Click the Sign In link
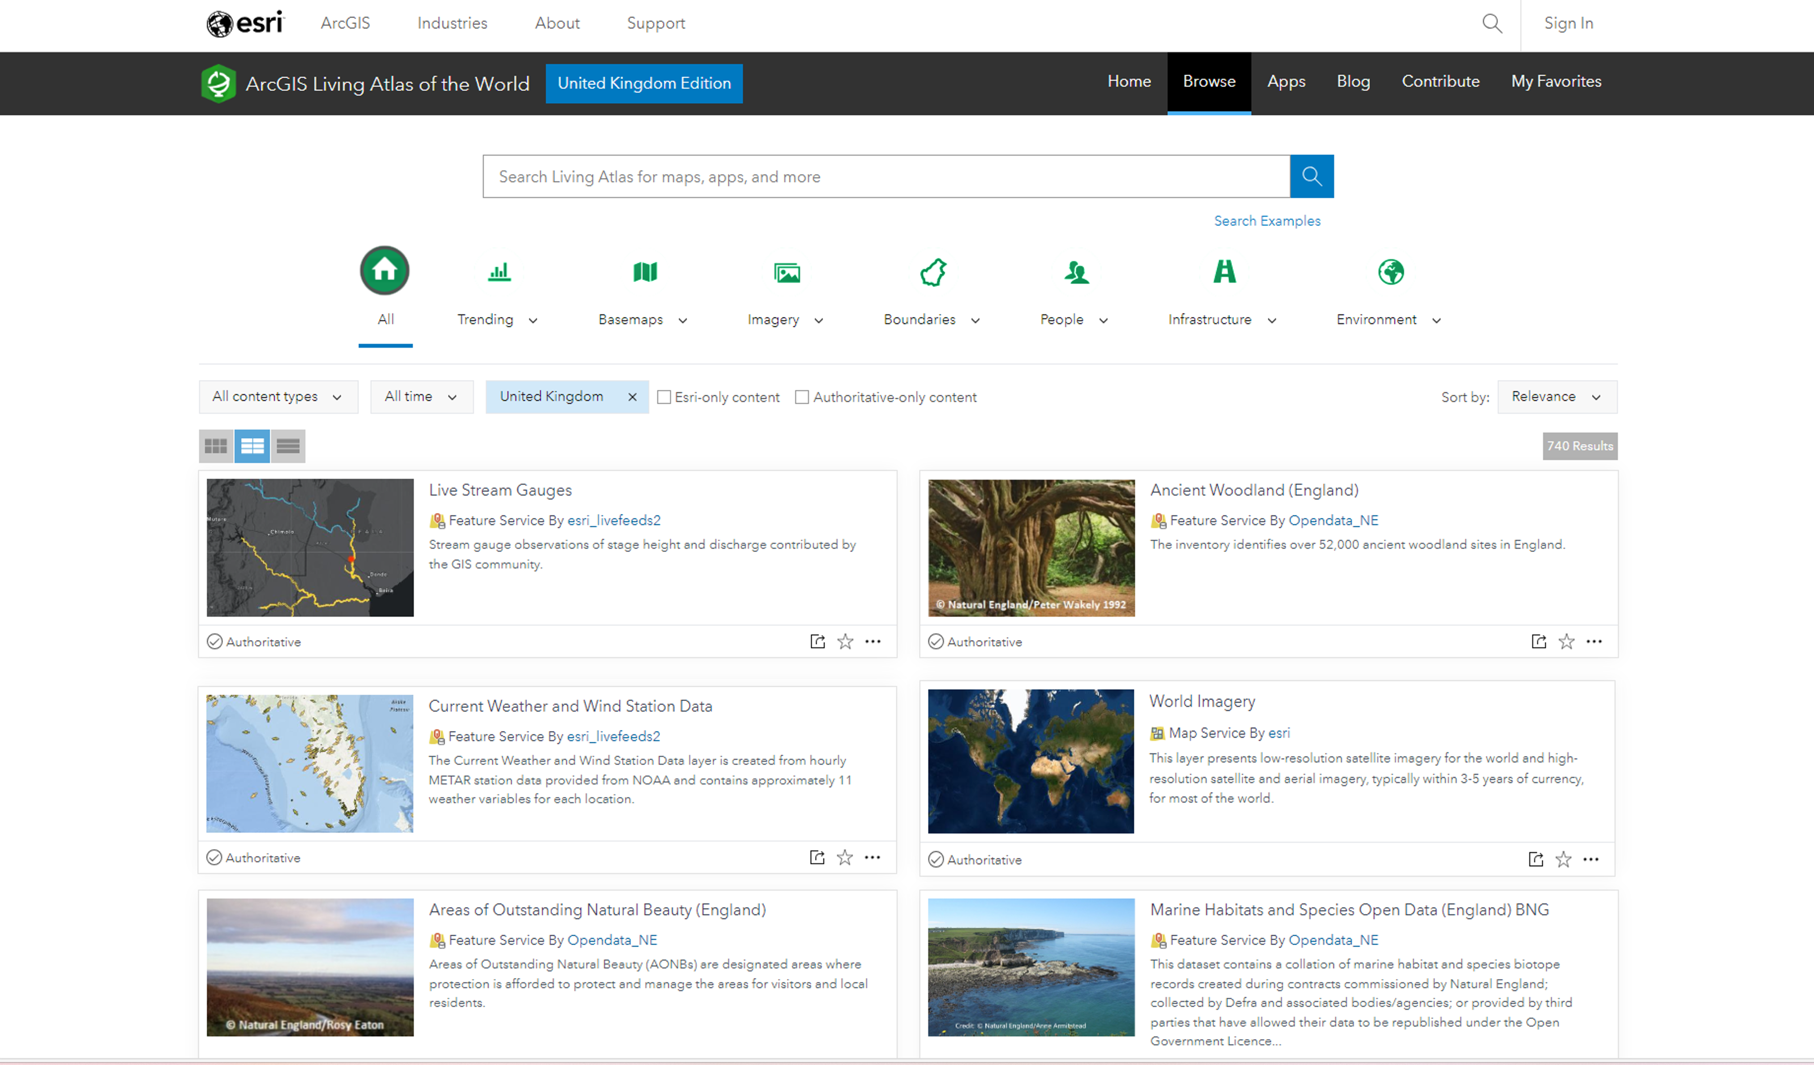This screenshot has height=1065, width=1814. point(1569,23)
